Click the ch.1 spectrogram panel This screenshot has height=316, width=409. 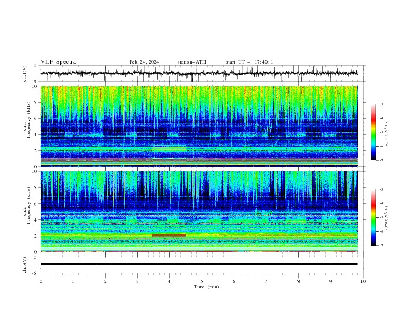coord(199,126)
